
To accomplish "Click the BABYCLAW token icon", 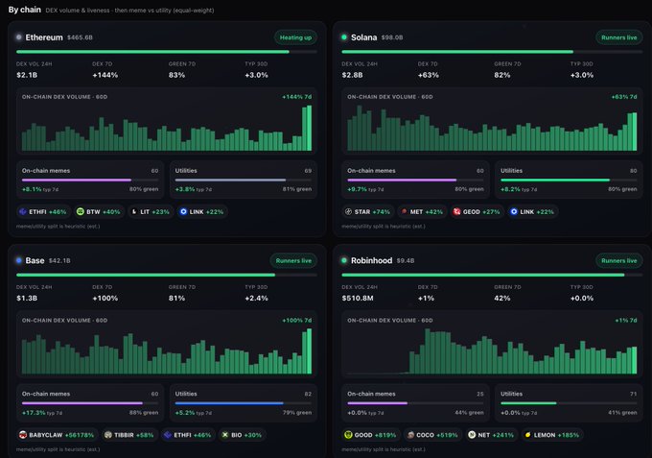I will pyautogui.click(x=23, y=435).
